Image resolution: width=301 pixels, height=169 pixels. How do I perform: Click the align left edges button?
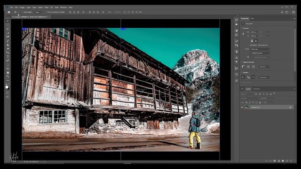point(70,12)
